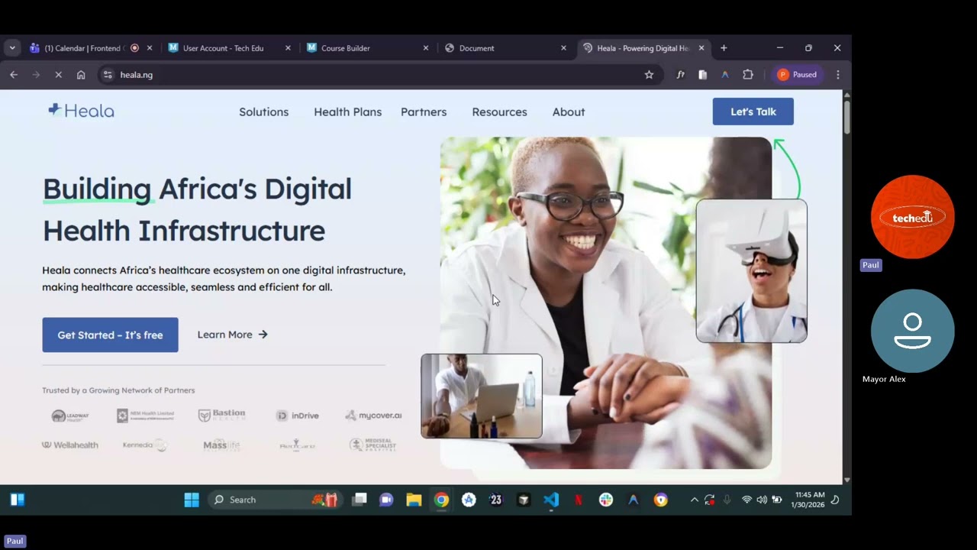Click the Wellahealth partner logo
The width and height of the screenshot is (977, 550).
click(x=69, y=445)
